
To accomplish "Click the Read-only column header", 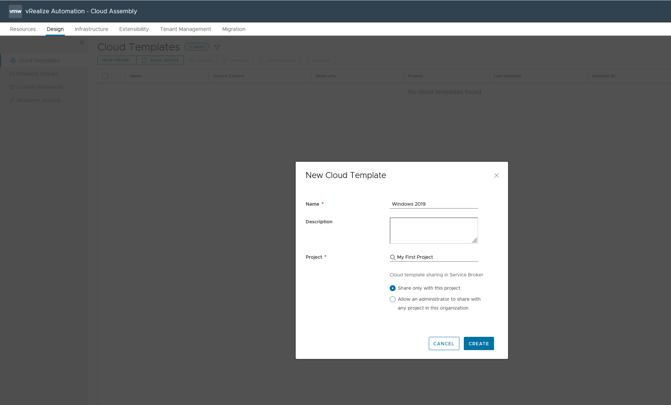I will point(326,76).
